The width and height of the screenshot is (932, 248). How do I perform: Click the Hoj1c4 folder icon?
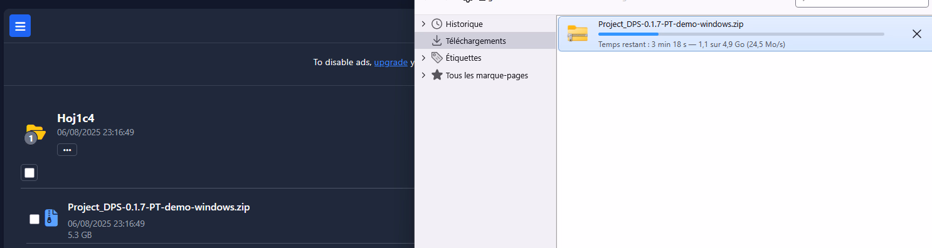36,132
